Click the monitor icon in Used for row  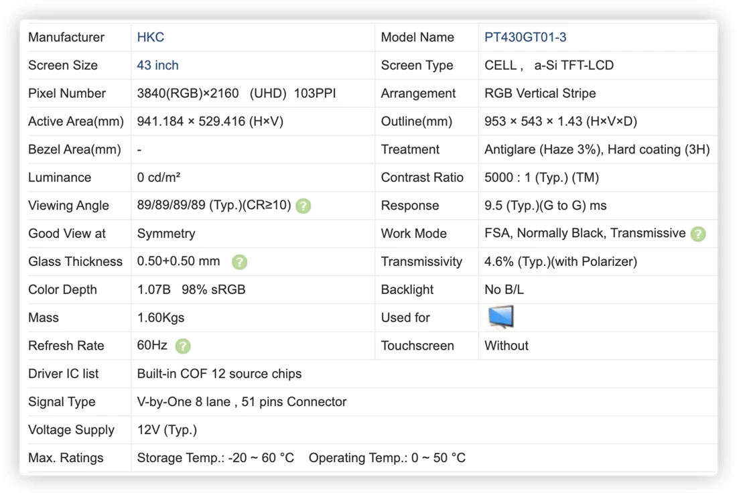(x=500, y=317)
